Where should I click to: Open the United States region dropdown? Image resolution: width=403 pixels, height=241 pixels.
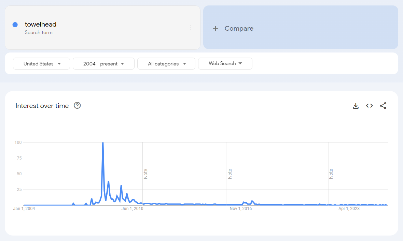41,64
